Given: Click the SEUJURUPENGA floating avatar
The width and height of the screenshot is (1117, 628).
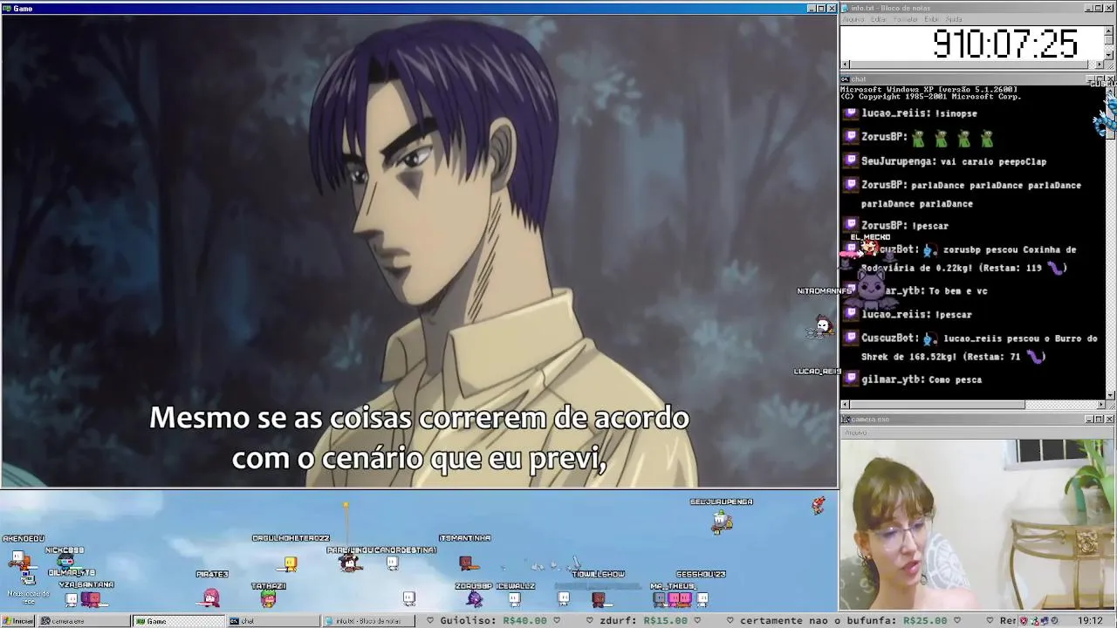Looking at the screenshot, I should click(x=721, y=521).
